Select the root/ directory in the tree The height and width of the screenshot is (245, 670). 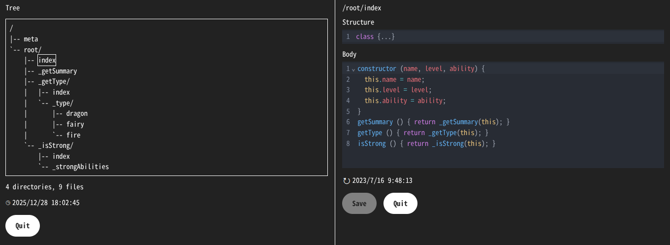click(32, 50)
